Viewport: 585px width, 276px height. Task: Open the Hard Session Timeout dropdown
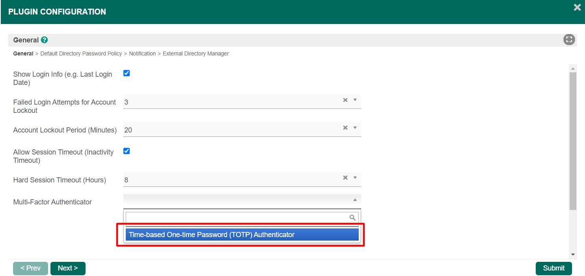point(355,178)
